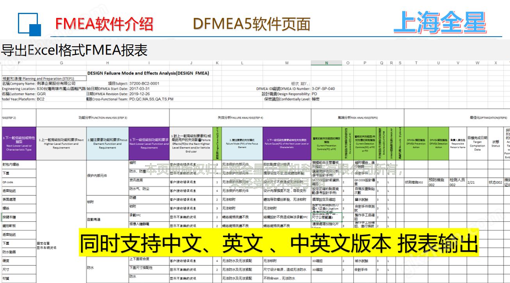Select Next Higher Level Function and Requirement header
This screenshot has height=283, width=510.
[61, 143]
